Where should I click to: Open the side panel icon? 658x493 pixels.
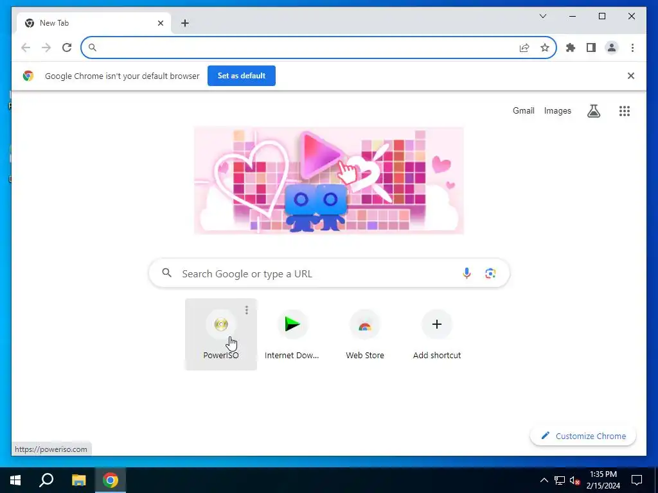pos(591,48)
